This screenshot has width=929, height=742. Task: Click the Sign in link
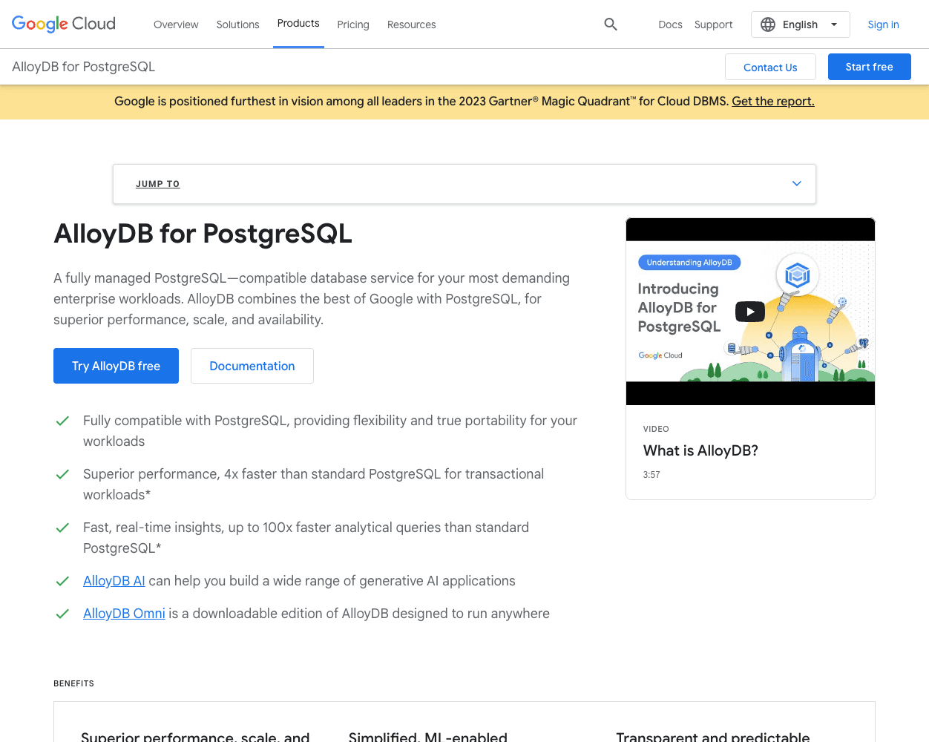(883, 24)
